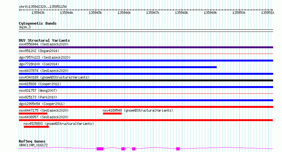Screen dimensions: 282x152
Task: Select the Cytogenetic Bands track title
Action: [x=38, y=23]
